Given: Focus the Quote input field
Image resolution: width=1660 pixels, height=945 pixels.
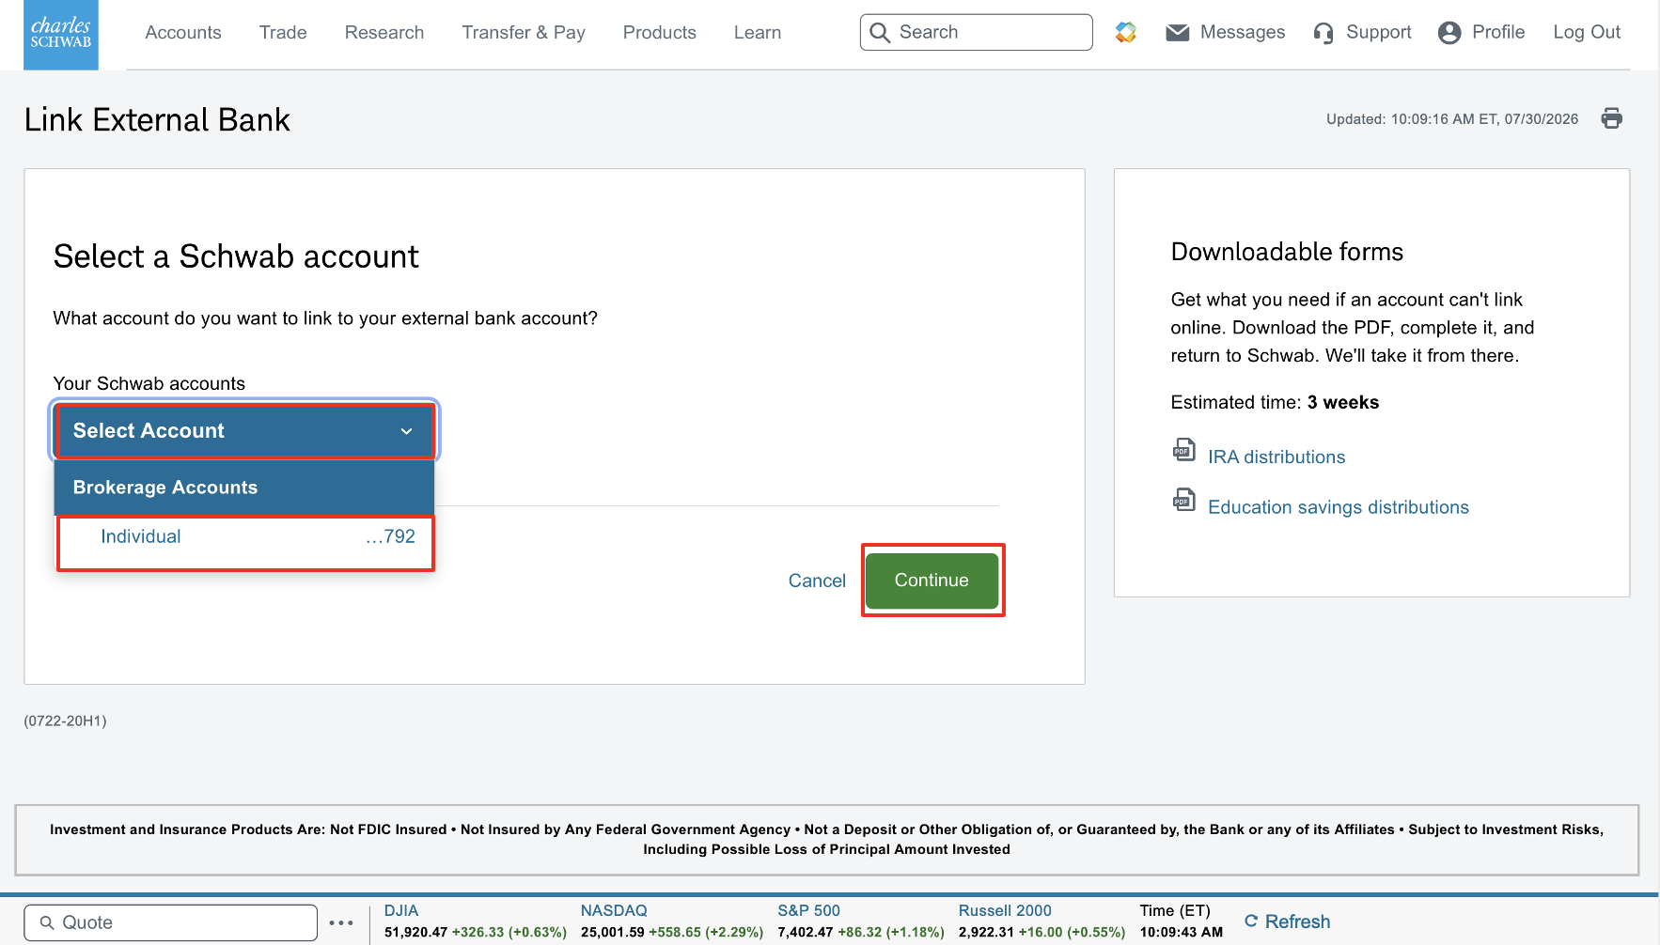Looking at the screenshot, I should tap(170, 922).
